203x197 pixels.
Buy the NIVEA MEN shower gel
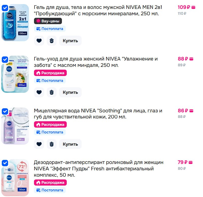(x=70, y=41)
